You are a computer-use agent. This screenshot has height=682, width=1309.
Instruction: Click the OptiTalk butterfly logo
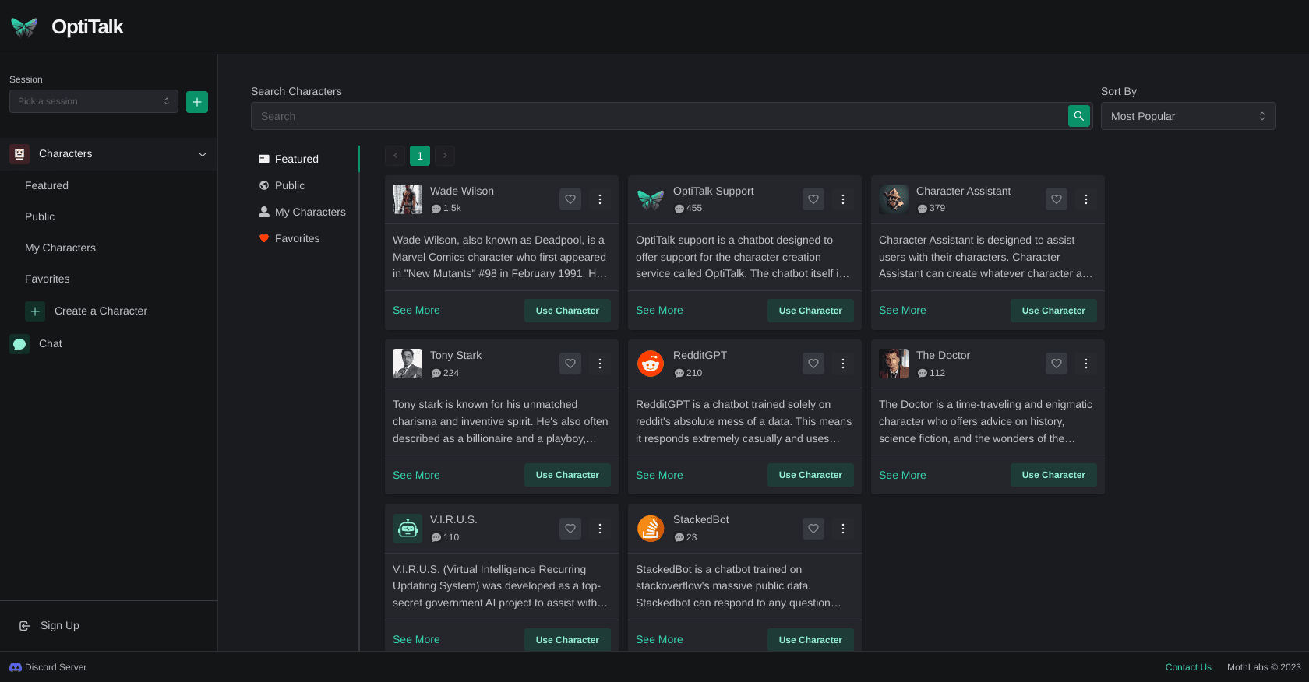pos(24,27)
